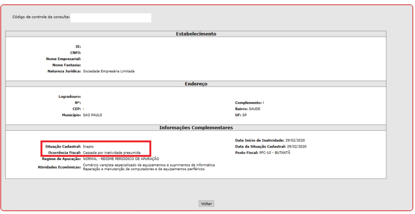Click the Comércio varejista activity line
Image resolution: width=415 pixels, height=214 pixels.
149,165
